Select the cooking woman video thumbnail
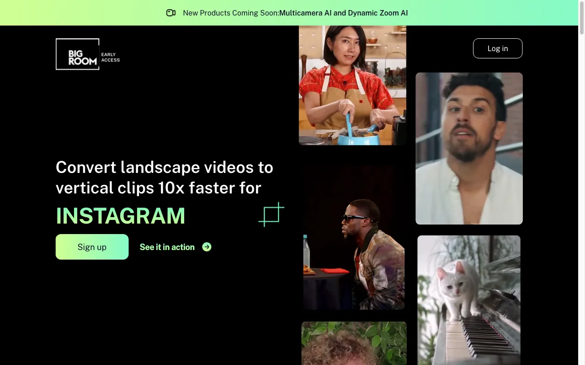The width and height of the screenshot is (585, 365). pyautogui.click(x=352, y=85)
